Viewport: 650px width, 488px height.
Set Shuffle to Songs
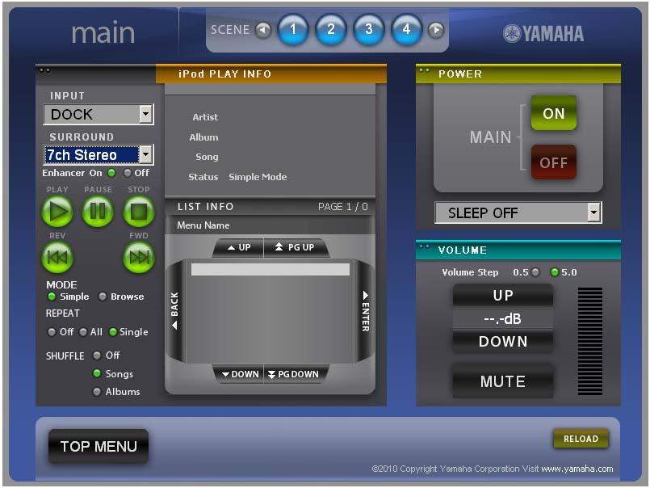[x=97, y=373]
